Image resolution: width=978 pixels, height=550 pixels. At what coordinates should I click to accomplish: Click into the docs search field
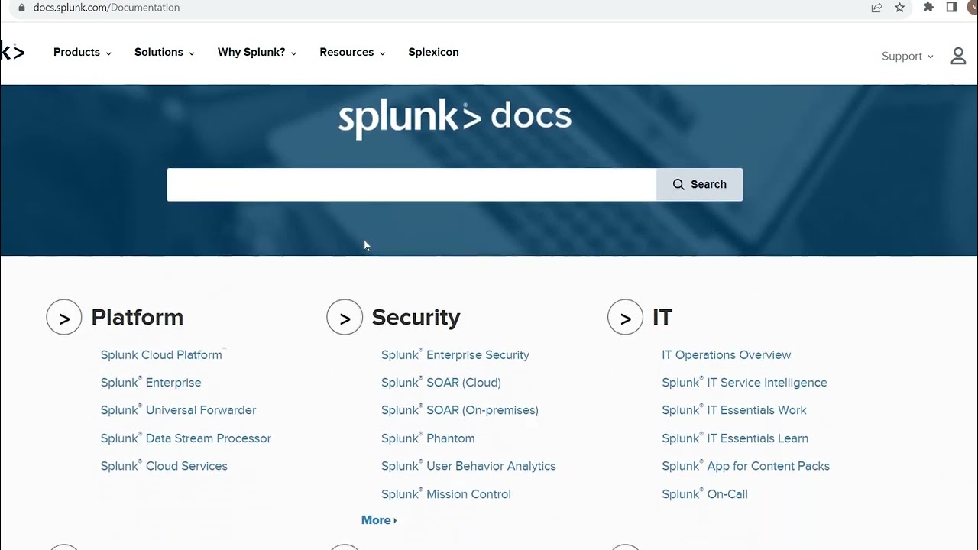click(x=412, y=184)
